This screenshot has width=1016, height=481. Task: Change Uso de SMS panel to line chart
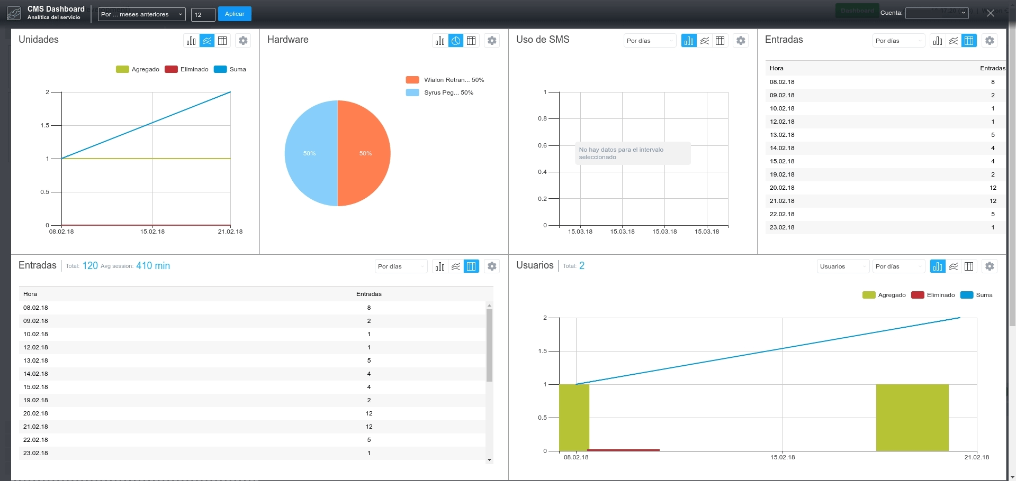click(x=704, y=40)
